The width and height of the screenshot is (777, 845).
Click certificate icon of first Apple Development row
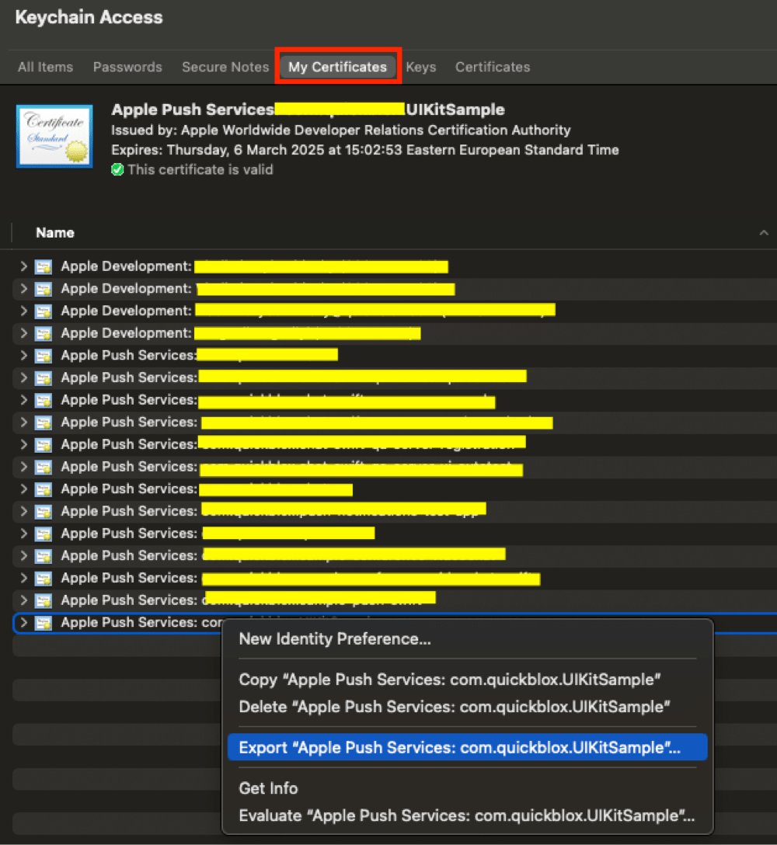(44, 266)
